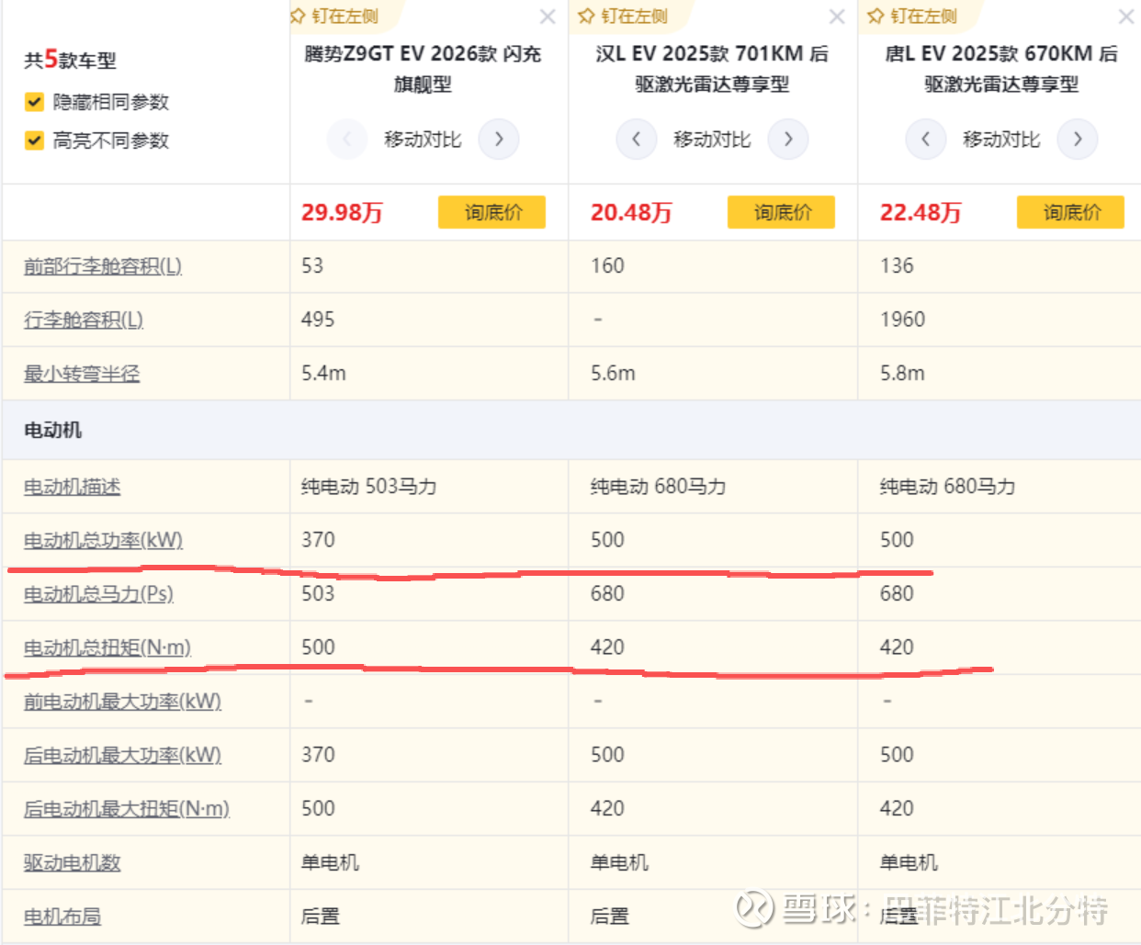
Task: Remove 唐L EV from comparison
Action: click(x=1126, y=17)
